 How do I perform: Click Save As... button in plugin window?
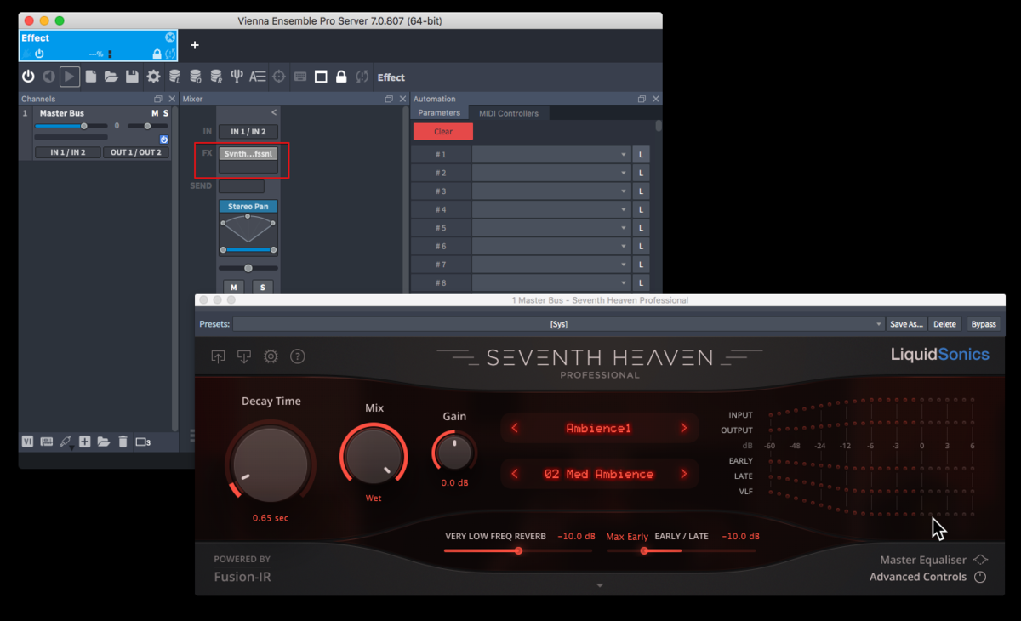point(906,324)
